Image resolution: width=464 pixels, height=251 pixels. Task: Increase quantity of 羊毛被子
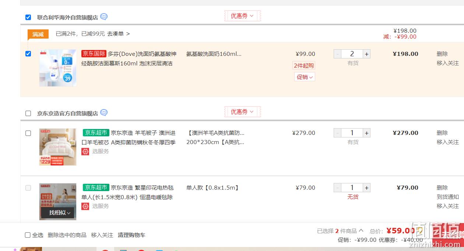(366, 133)
